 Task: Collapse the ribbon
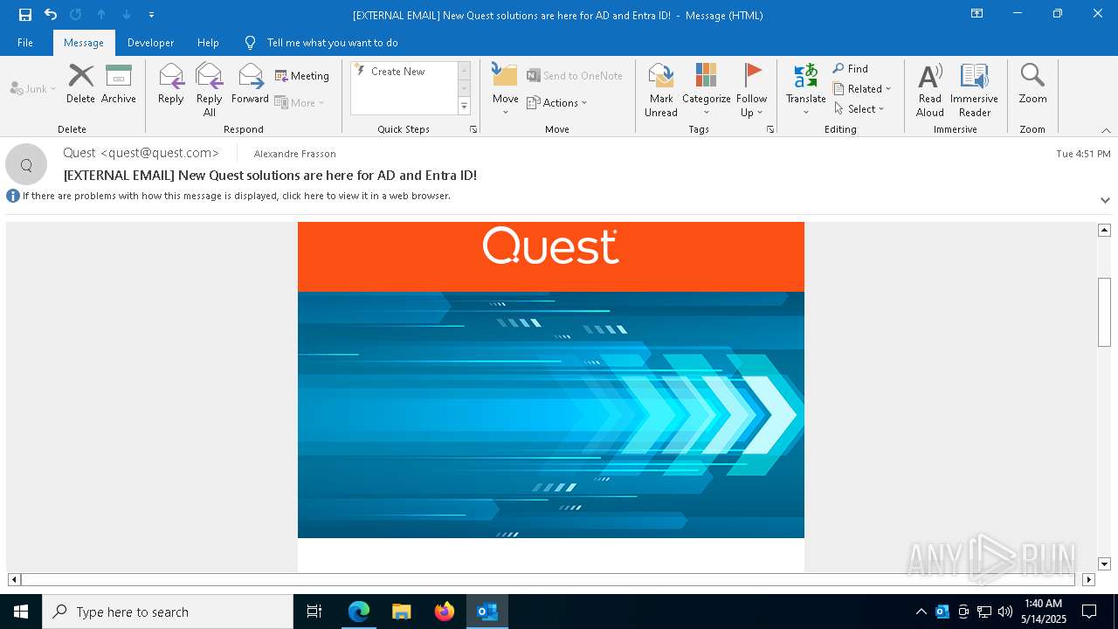1106,130
